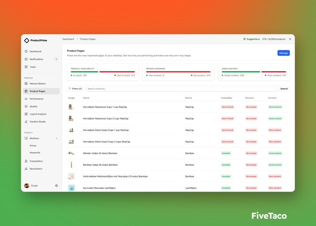Click Available tag for Metalen rietjes
The width and height of the screenshot is (316, 226).
[x=226, y=153]
